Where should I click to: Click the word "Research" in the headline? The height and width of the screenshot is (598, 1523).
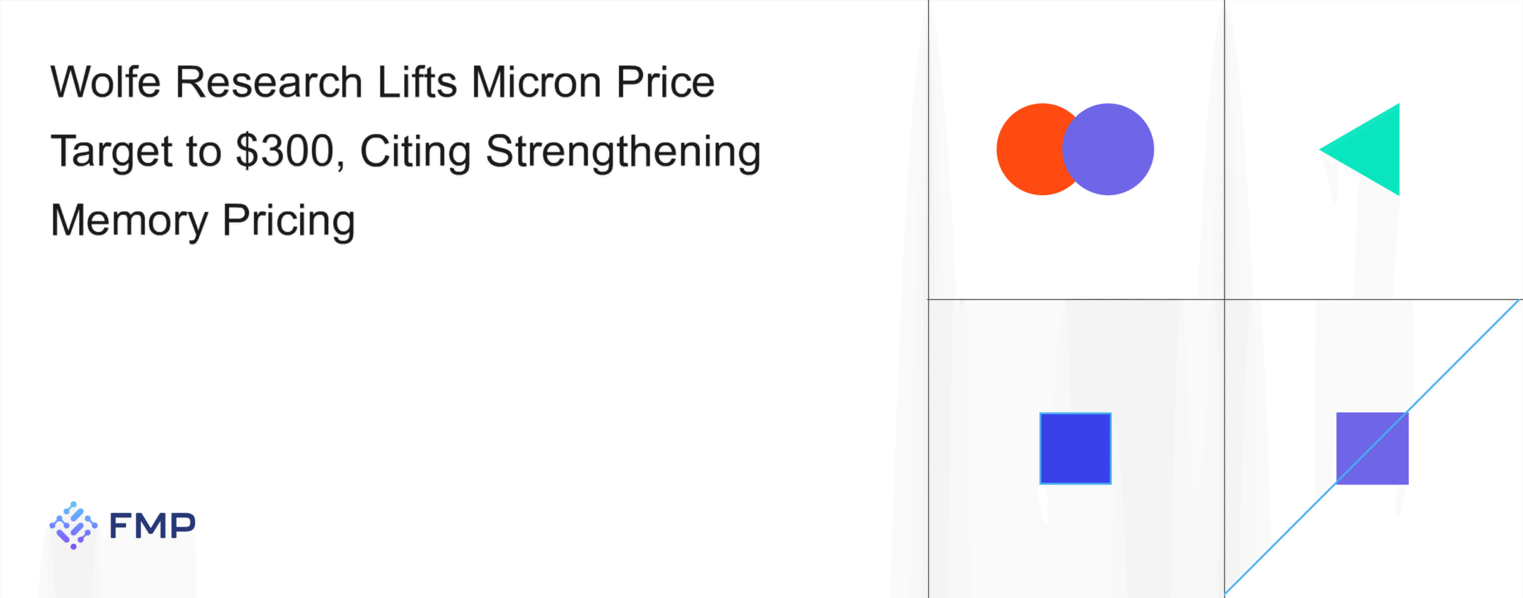269,82
